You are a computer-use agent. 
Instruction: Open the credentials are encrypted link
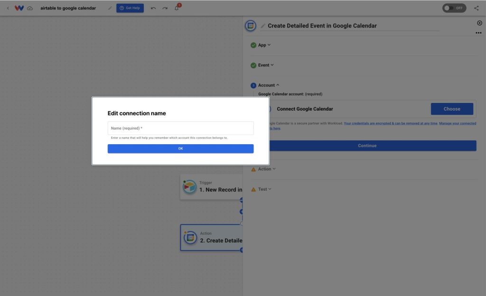click(391, 123)
